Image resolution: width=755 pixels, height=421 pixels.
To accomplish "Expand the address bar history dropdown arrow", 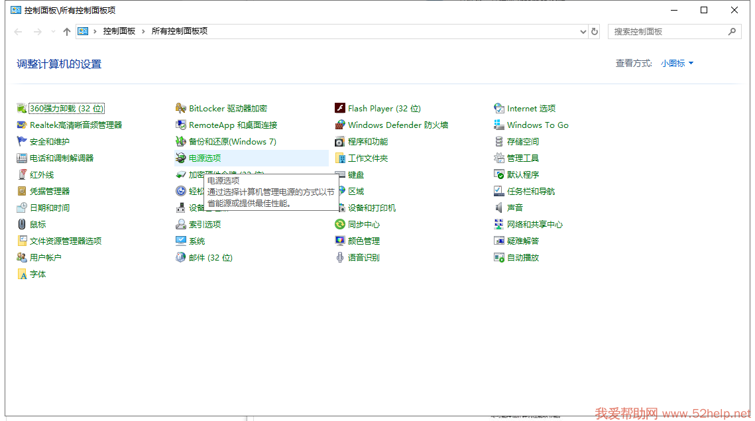I will point(583,32).
